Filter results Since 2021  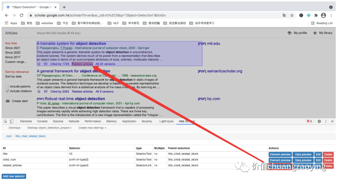(13, 48)
